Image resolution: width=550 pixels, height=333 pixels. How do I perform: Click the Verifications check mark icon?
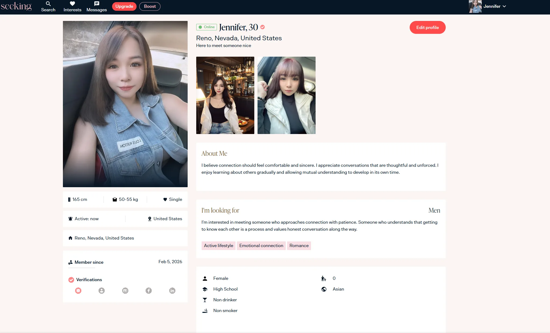(71, 280)
